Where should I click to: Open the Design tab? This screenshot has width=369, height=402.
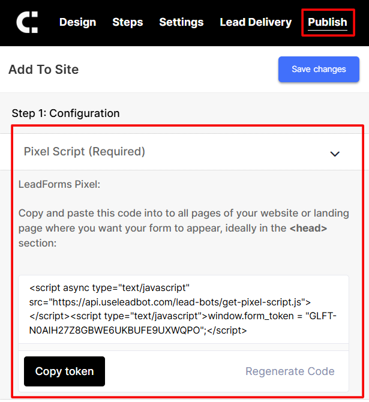77,22
